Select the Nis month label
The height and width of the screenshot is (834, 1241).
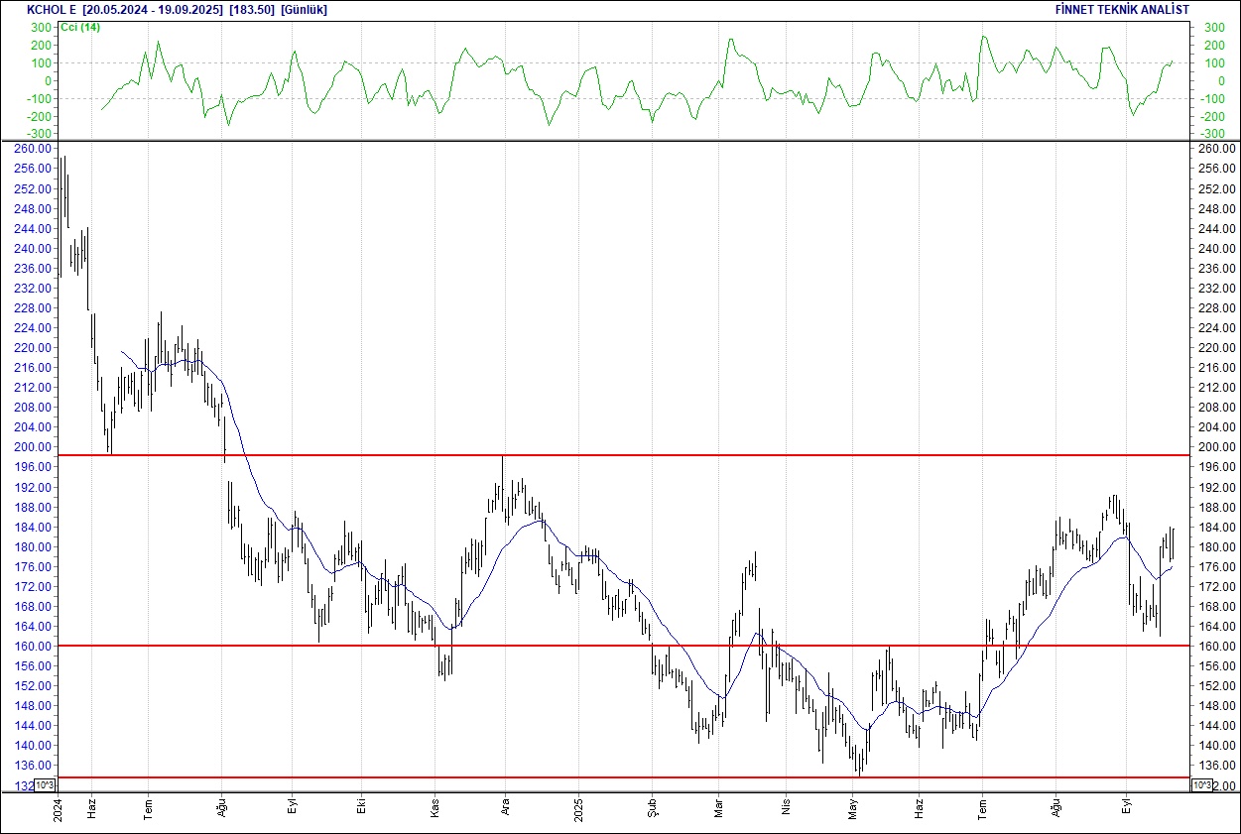coord(786,804)
